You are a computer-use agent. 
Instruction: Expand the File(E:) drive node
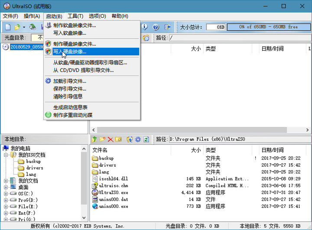pyautogui.click(x=6, y=207)
